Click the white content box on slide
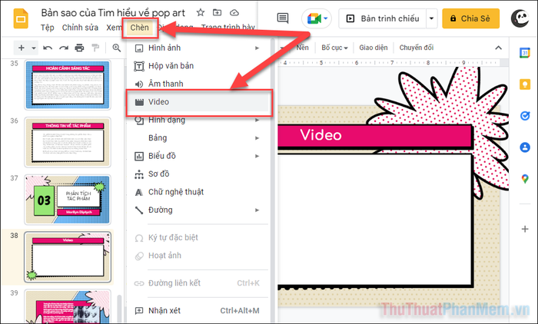Screen dimensions: 538x324 pyautogui.click(x=375, y=220)
